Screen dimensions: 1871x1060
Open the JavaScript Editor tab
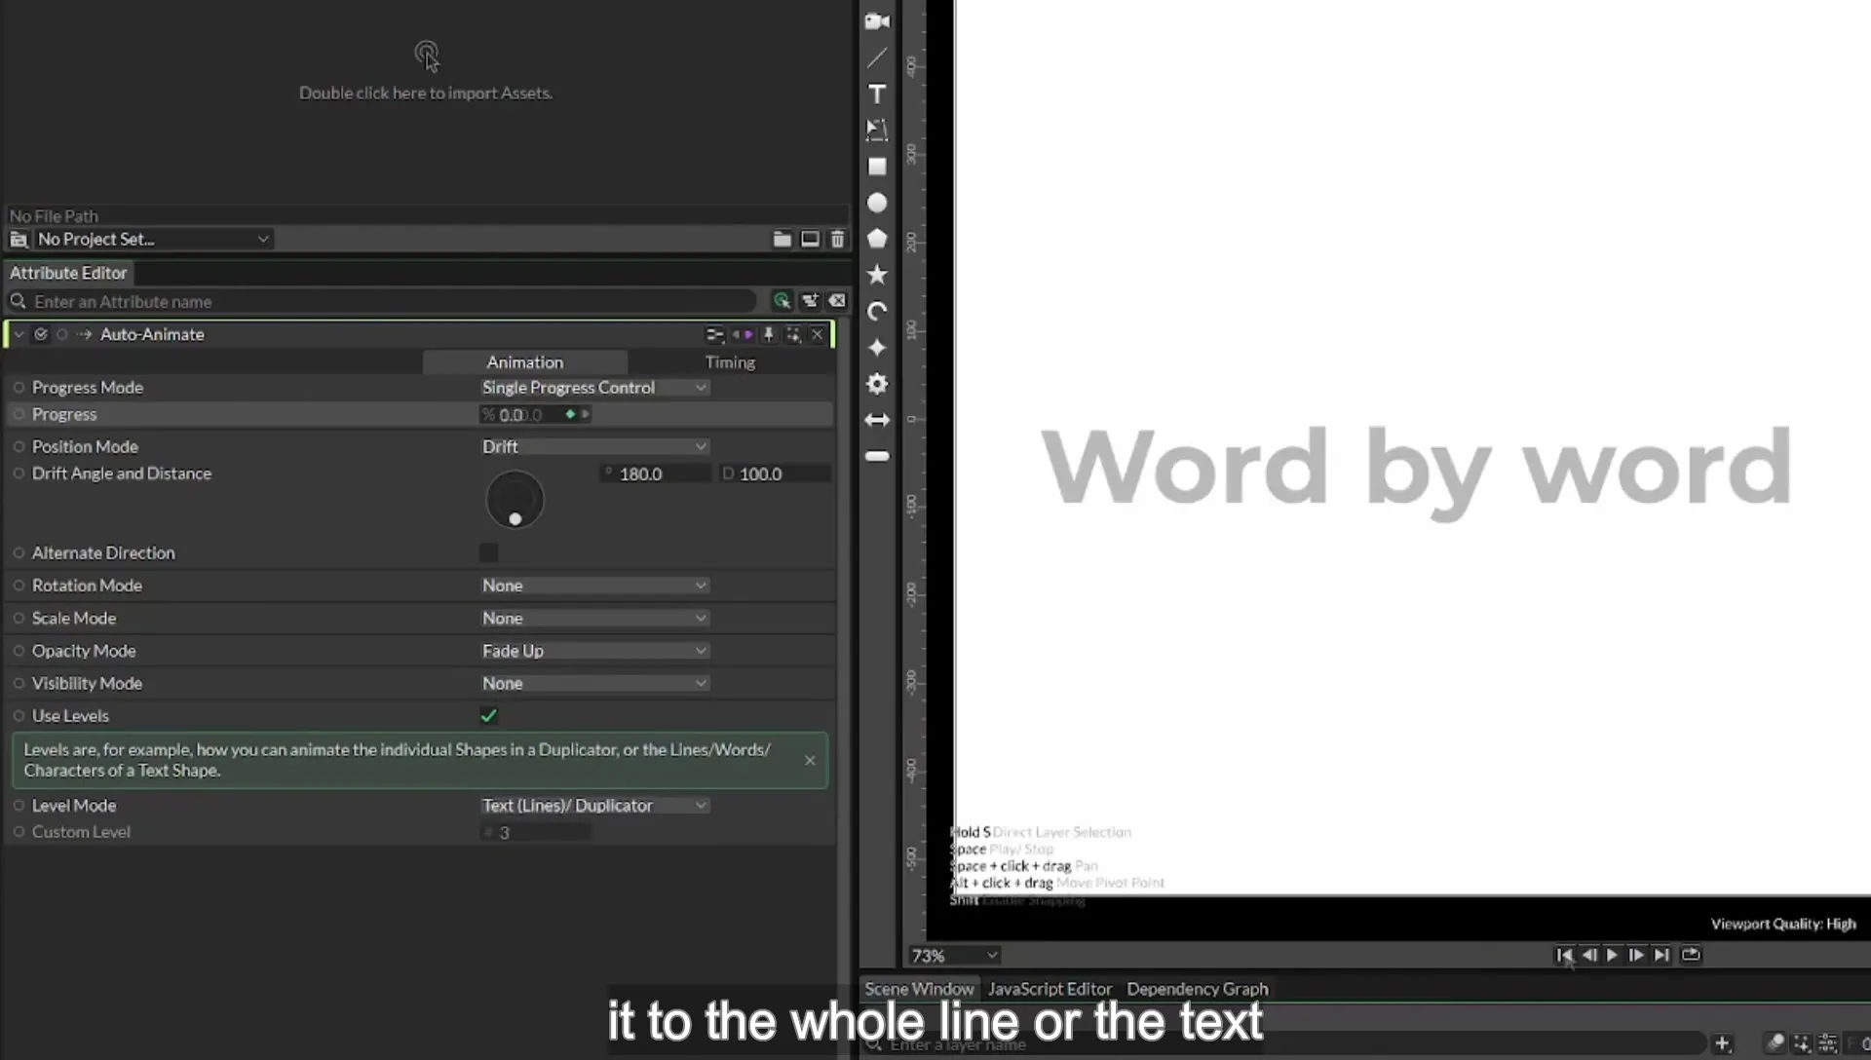[x=1050, y=989]
